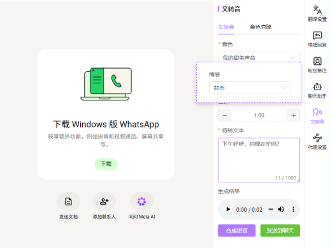Click the text area containing 下午好呀
This screenshot has width=330, height=248.
pos(259,160)
